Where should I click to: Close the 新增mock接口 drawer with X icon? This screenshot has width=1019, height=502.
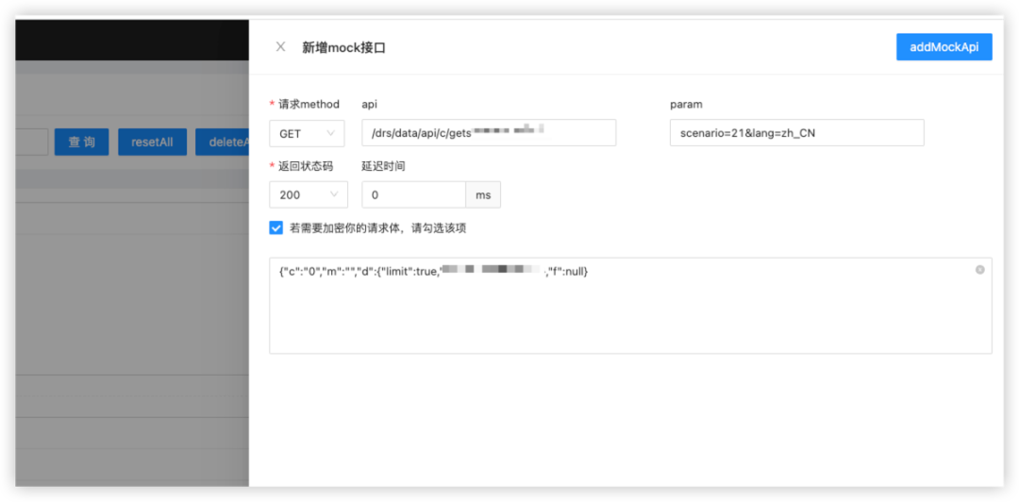tap(281, 47)
